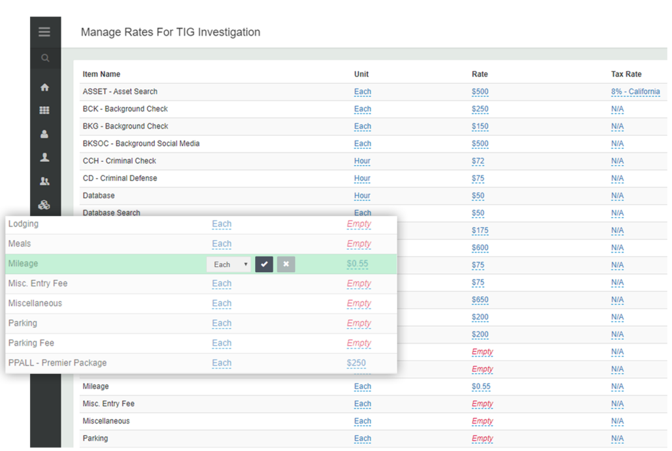Change the 8% - California tax rate

635,92
